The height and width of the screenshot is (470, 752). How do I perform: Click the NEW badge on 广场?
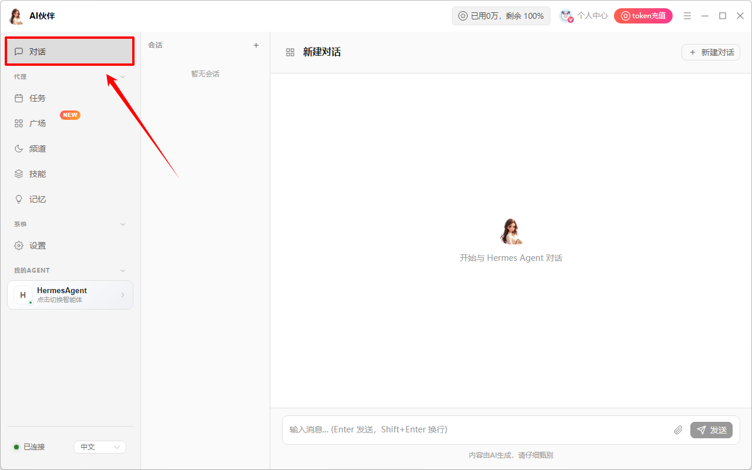[x=70, y=115]
